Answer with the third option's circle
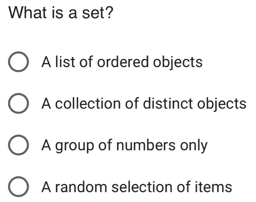 (x=17, y=146)
